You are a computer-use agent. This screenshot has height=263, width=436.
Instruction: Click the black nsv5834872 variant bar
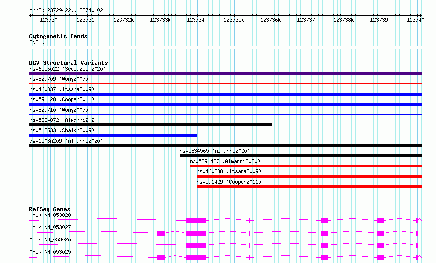point(150,125)
